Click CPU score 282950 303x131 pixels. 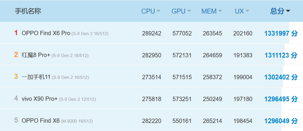coord(151,55)
